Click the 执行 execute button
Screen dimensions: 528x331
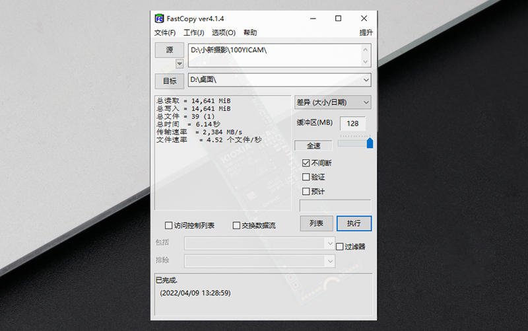tap(354, 223)
